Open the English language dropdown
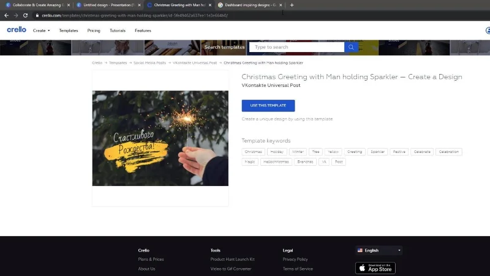Image resolution: width=490 pixels, height=276 pixels. pyautogui.click(x=379, y=250)
